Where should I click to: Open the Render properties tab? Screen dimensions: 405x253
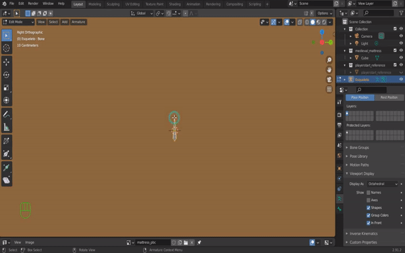pyautogui.click(x=340, y=115)
